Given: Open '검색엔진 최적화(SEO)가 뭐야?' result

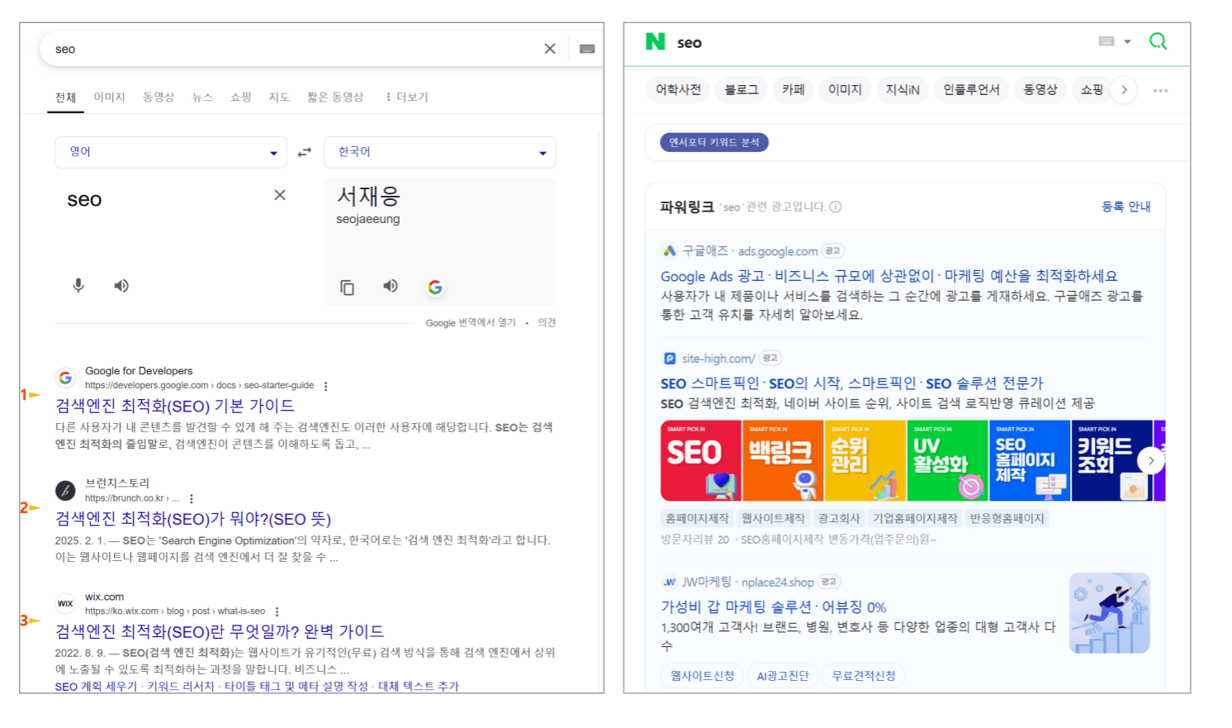Looking at the screenshot, I should pos(193,519).
